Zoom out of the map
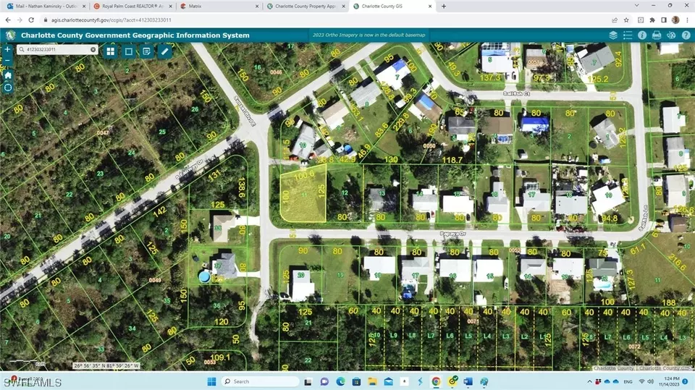Screen dimensions: 695x390 [x=7, y=61]
